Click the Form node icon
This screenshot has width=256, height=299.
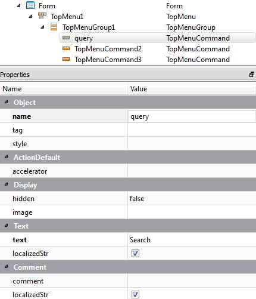coord(30,5)
